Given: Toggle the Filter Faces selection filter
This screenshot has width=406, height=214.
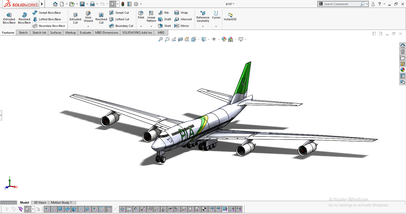Looking at the screenshot, I should [x=61, y=209].
